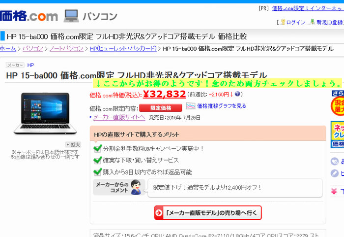This screenshot has height=237, width=344.
Task: Click the 拡大 enlarge button
Action: point(73,144)
